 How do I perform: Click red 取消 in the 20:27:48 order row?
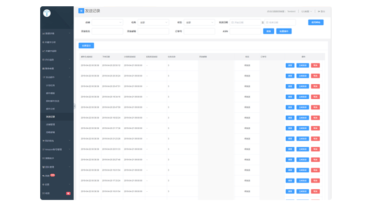(315, 160)
